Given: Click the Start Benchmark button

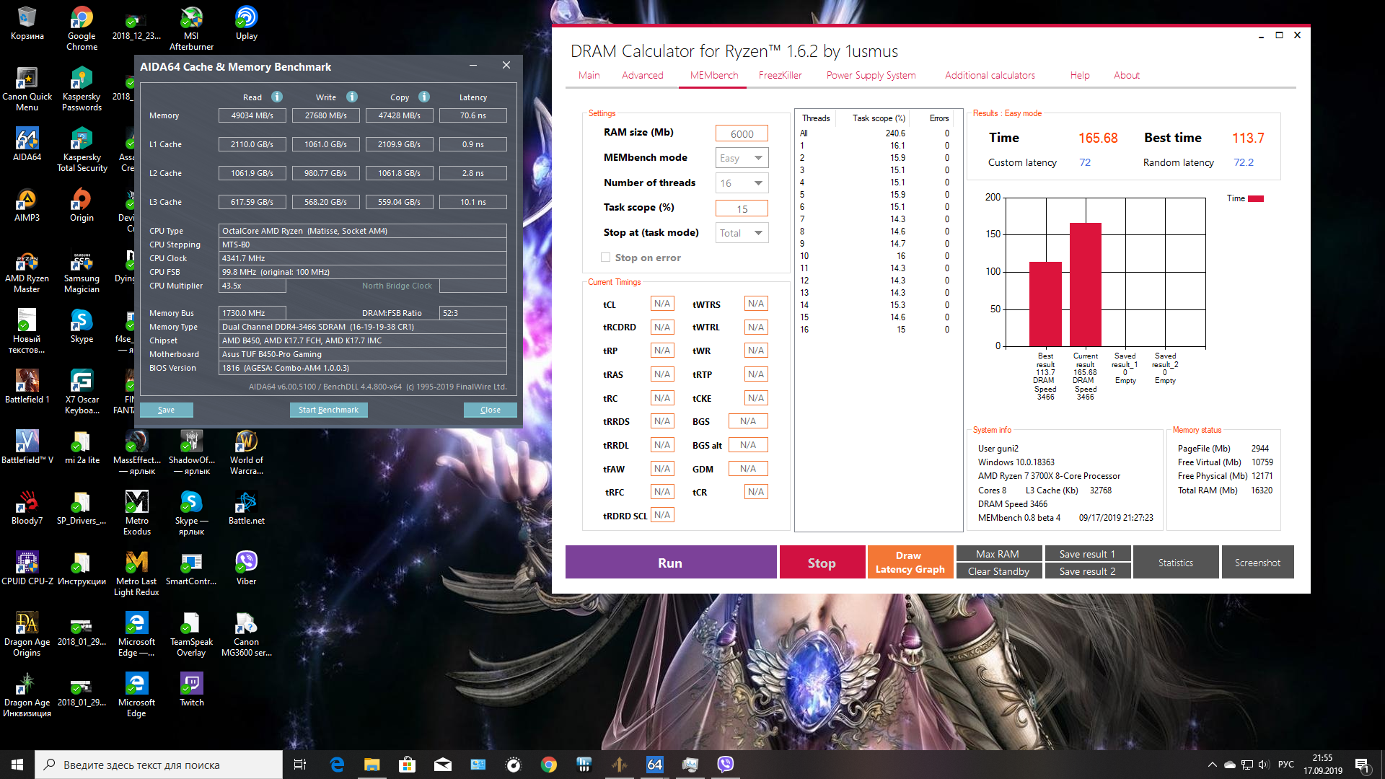Looking at the screenshot, I should 328,410.
